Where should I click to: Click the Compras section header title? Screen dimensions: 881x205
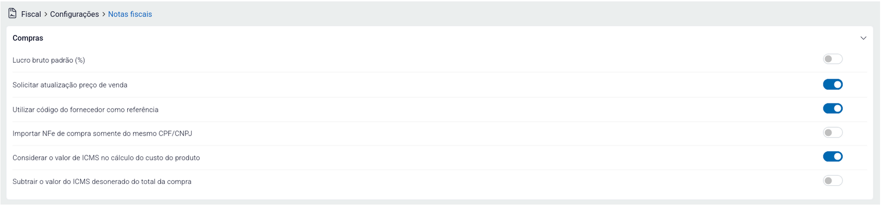[x=28, y=38]
